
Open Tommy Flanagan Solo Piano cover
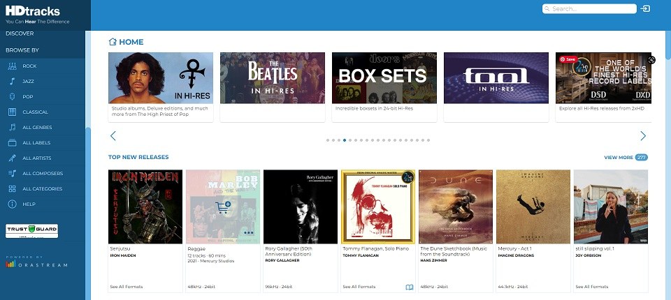(378, 207)
